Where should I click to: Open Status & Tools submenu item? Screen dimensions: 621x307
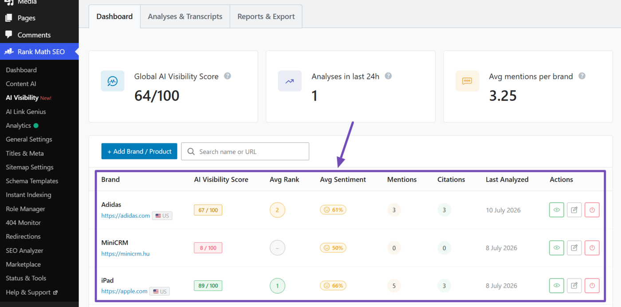[26, 278]
